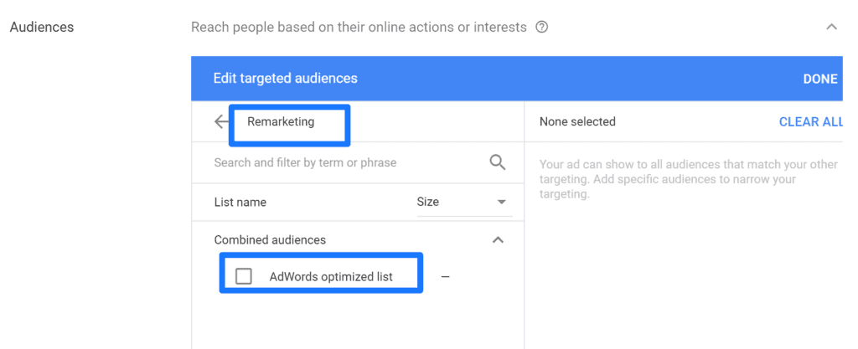The width and height of the screenshot is (858, 349).
Task: Click the dash size value for AdWords list
Action: coord(445,277)
